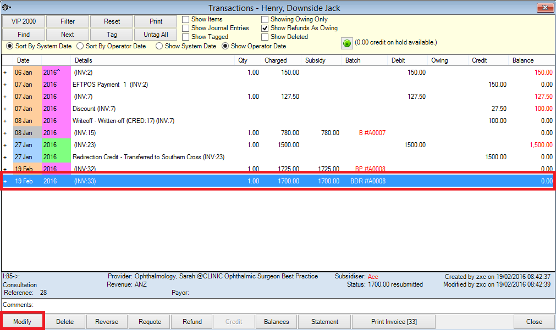
Task: Choose Show System Date radio button
Action: tap(159, 46)
